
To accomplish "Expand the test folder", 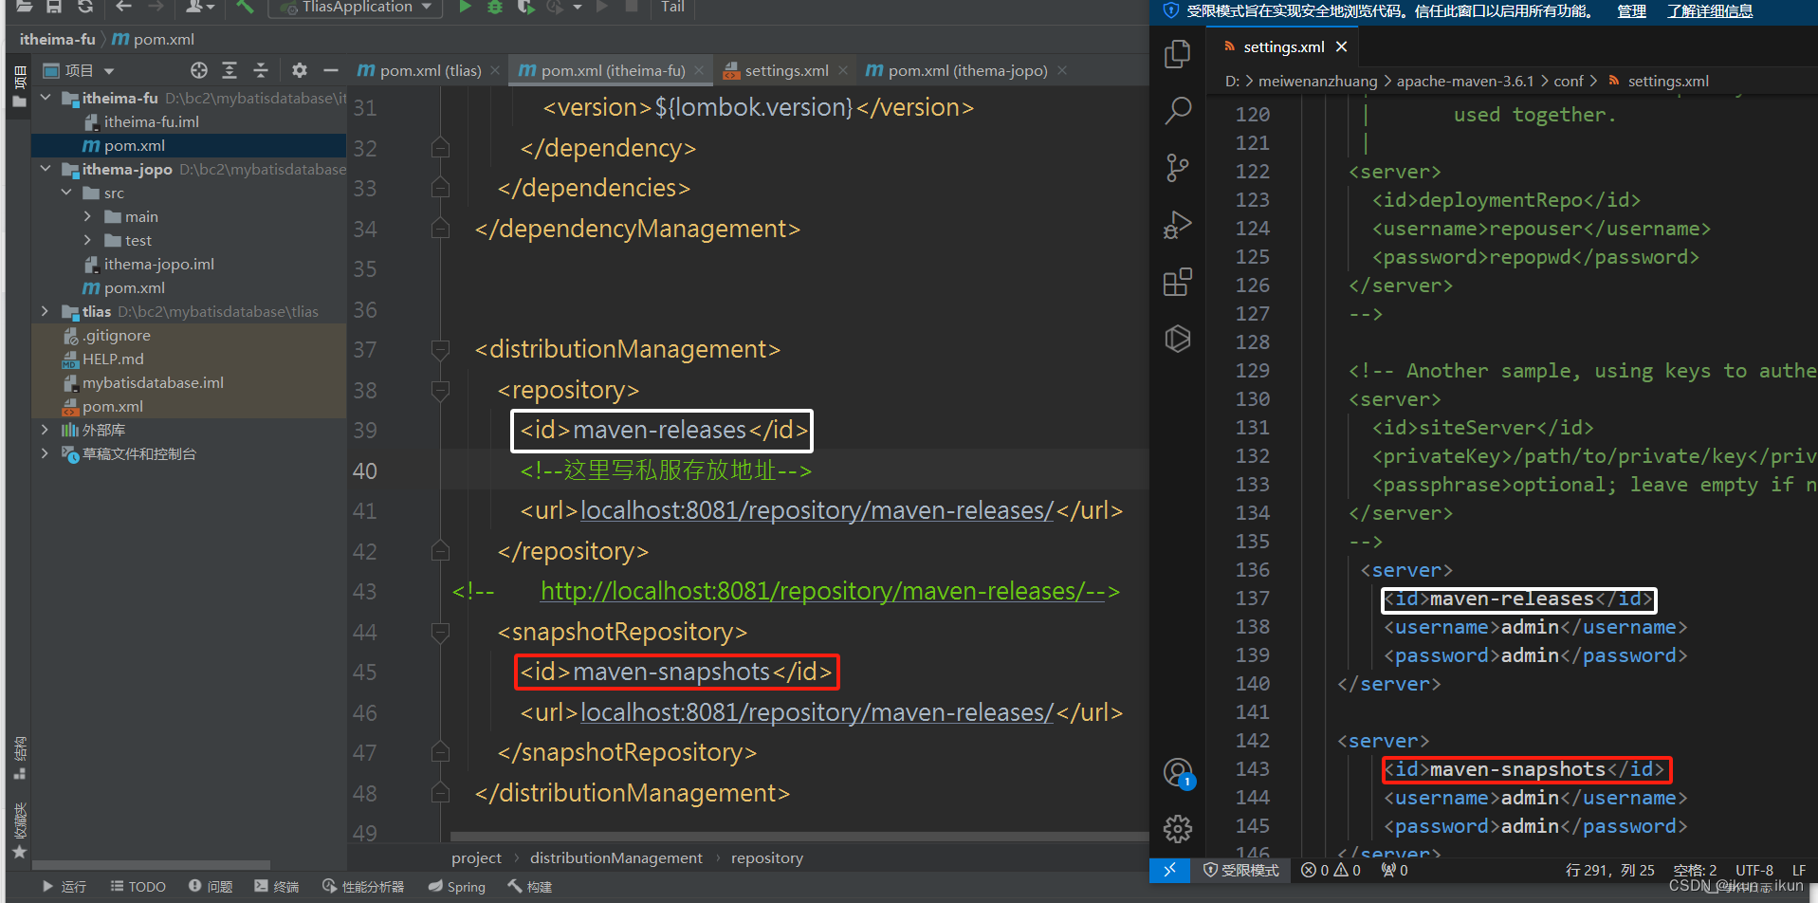I will tap(87, 240).
